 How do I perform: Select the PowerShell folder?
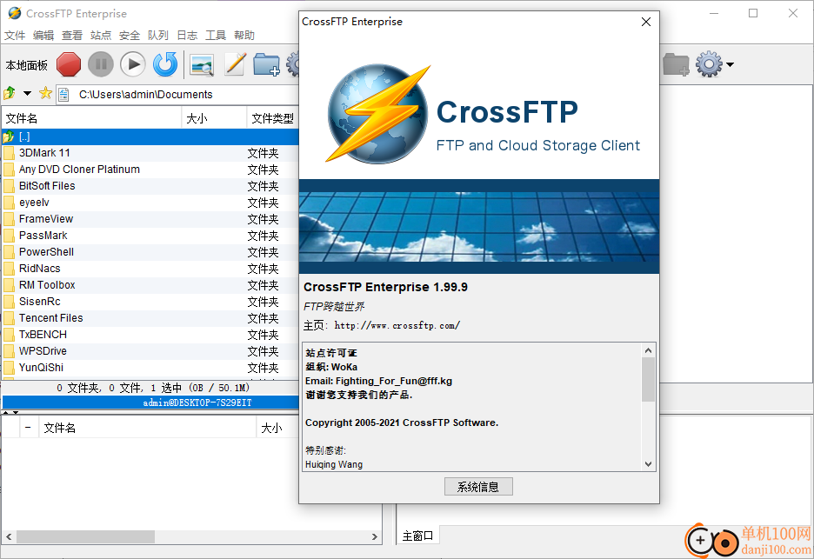(150, 252)
